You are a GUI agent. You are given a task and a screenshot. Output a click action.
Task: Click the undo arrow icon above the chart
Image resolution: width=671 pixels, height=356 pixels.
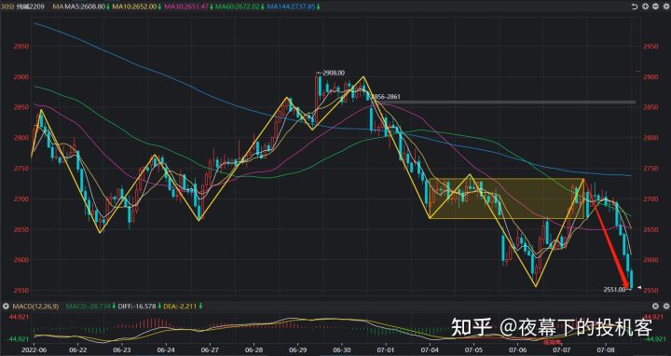tap(635, 7)
